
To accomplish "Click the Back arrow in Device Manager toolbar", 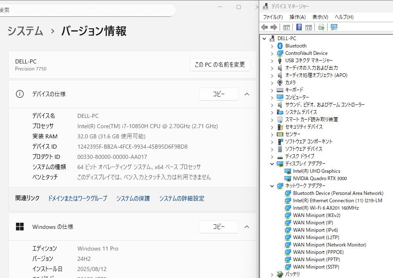I will 264,27.
